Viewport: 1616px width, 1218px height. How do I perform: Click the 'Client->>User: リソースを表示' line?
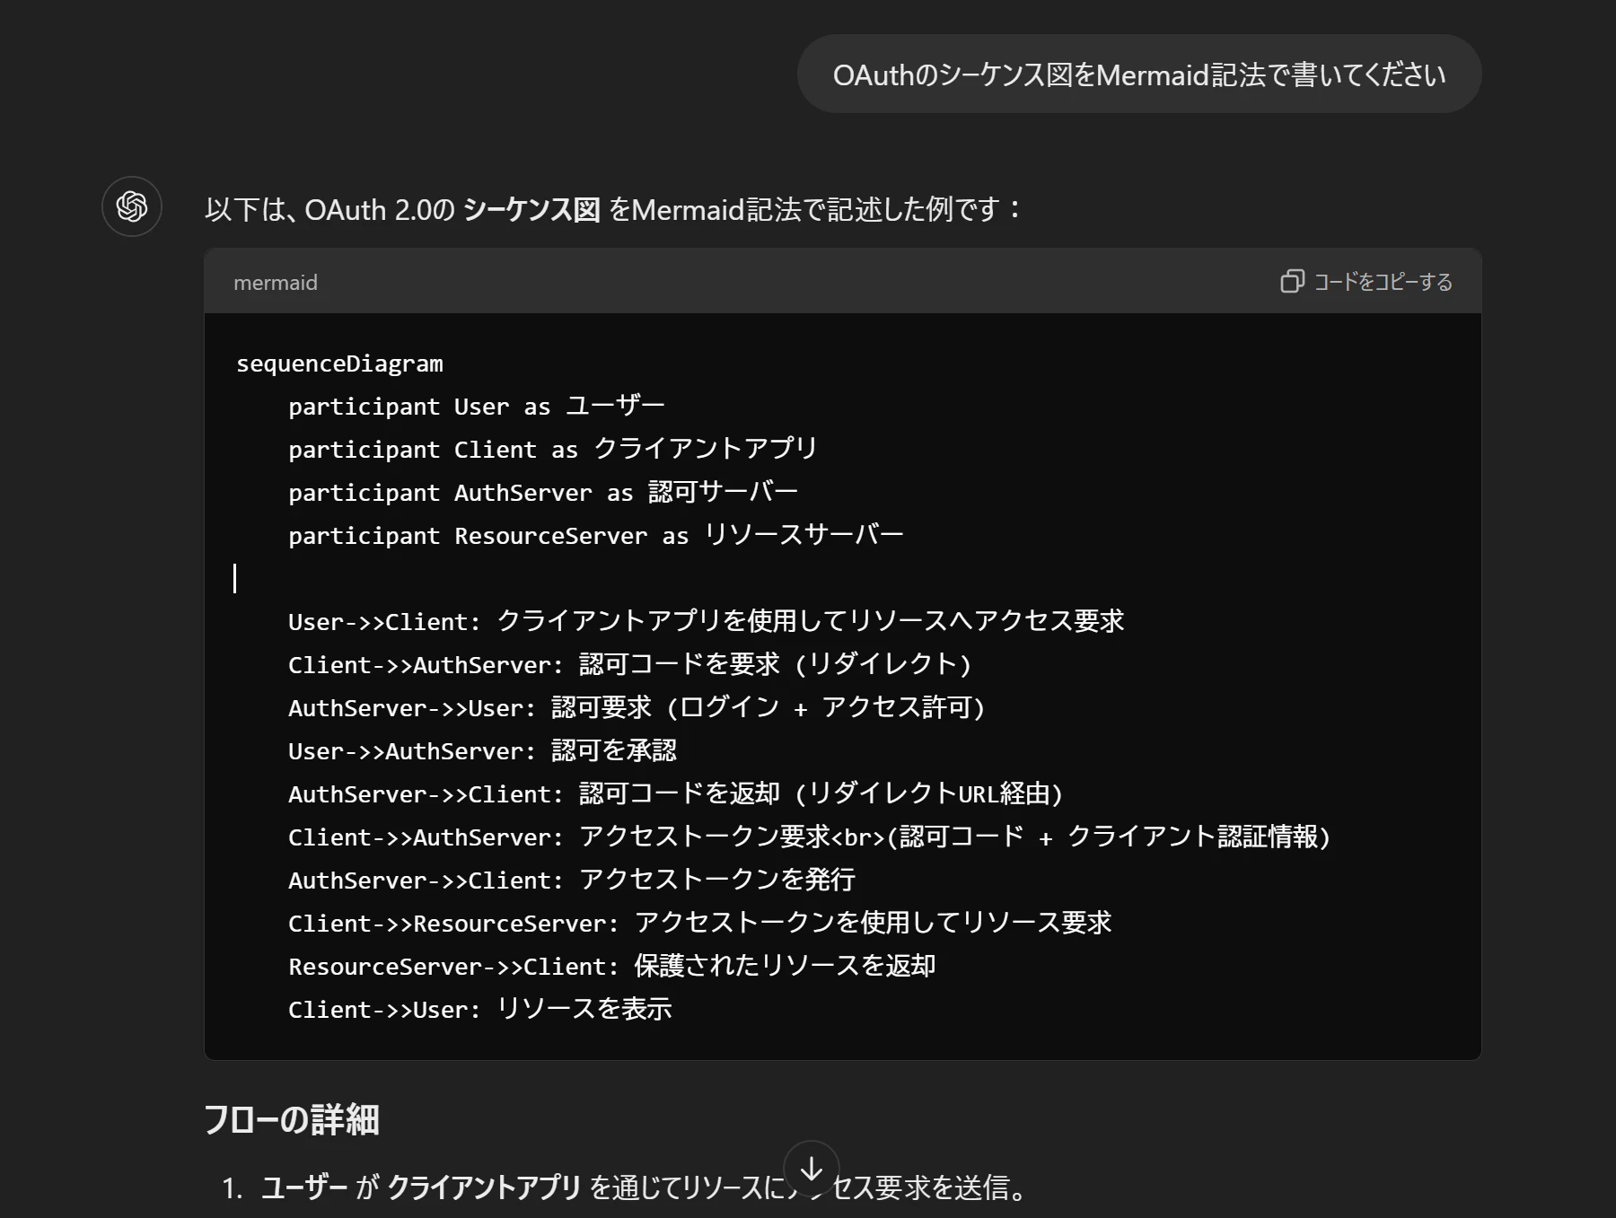[x=480, y=1010]
